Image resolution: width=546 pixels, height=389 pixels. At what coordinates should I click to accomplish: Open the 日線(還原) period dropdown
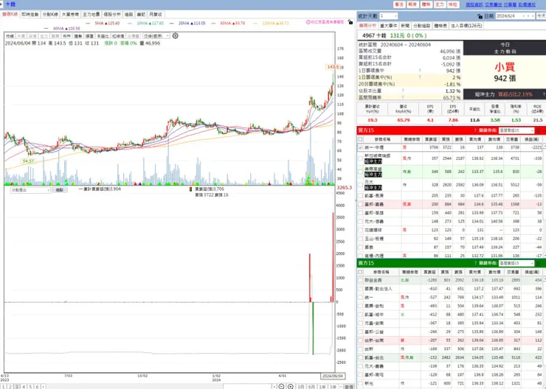156,36
